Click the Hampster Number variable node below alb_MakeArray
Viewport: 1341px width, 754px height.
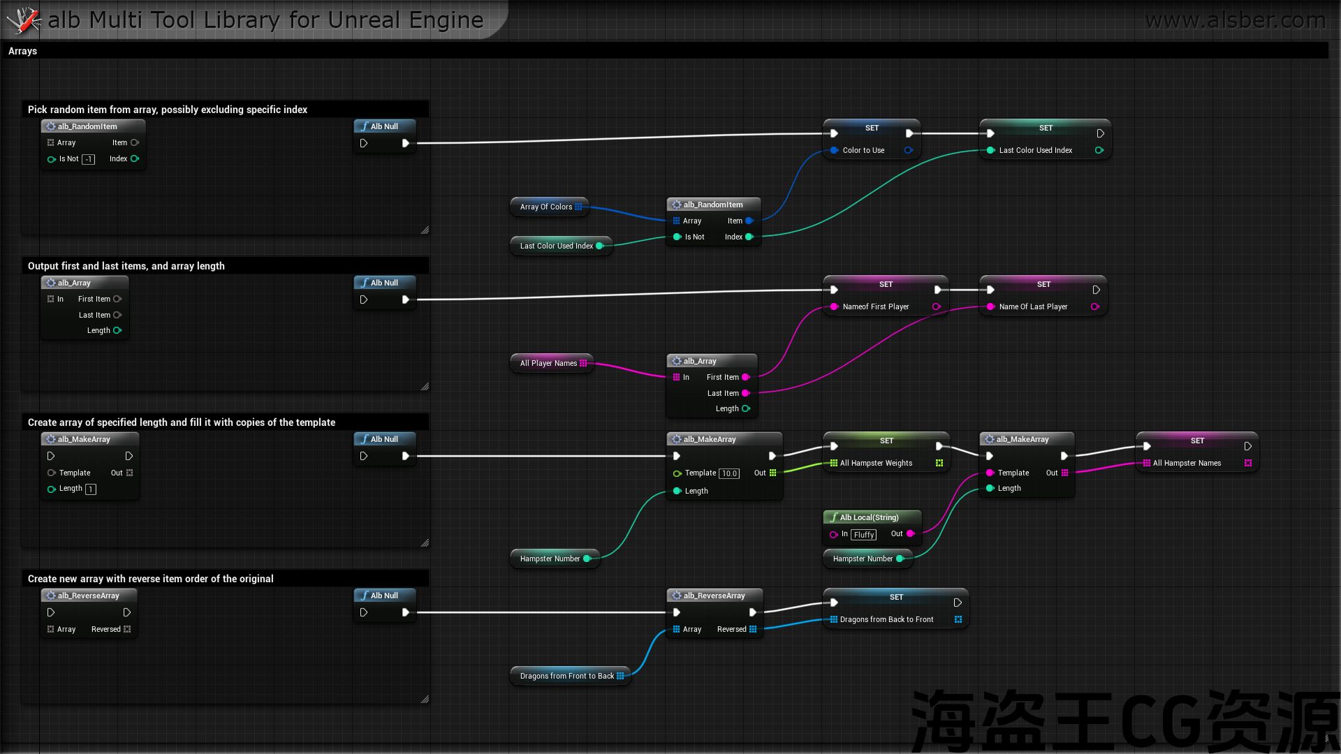pos(550,559)
